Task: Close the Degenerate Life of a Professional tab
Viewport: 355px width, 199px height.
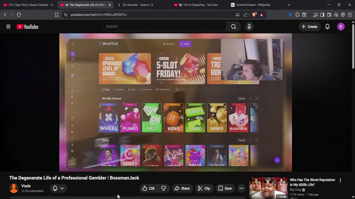Action: (110, 5)
